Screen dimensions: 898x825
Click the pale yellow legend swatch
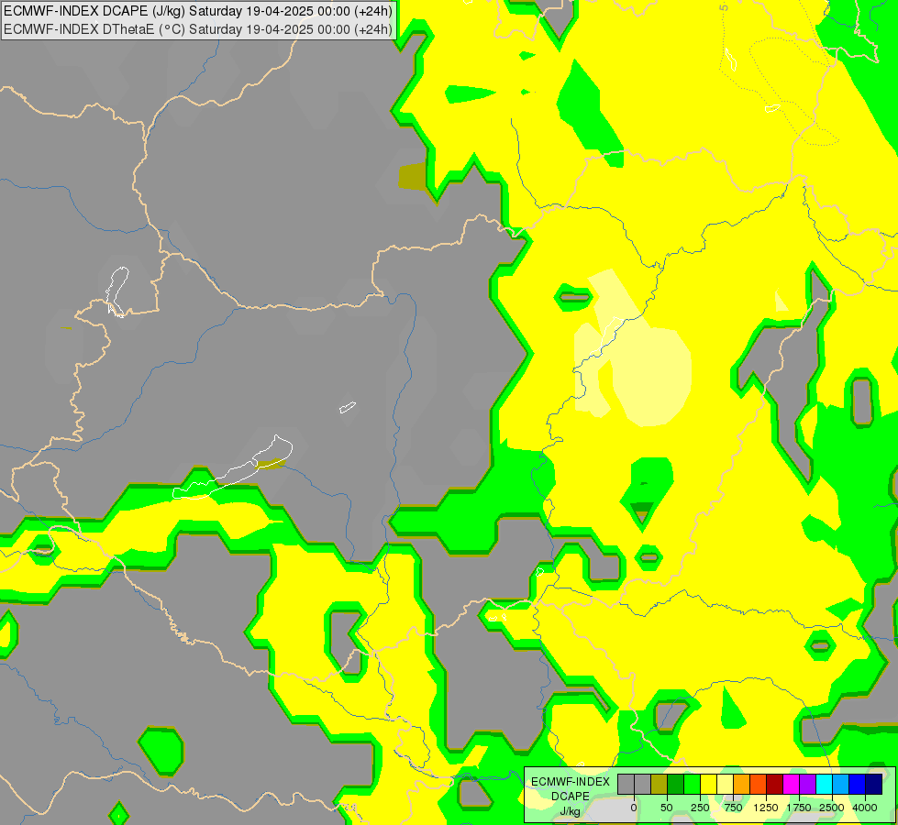click(725, 784)
